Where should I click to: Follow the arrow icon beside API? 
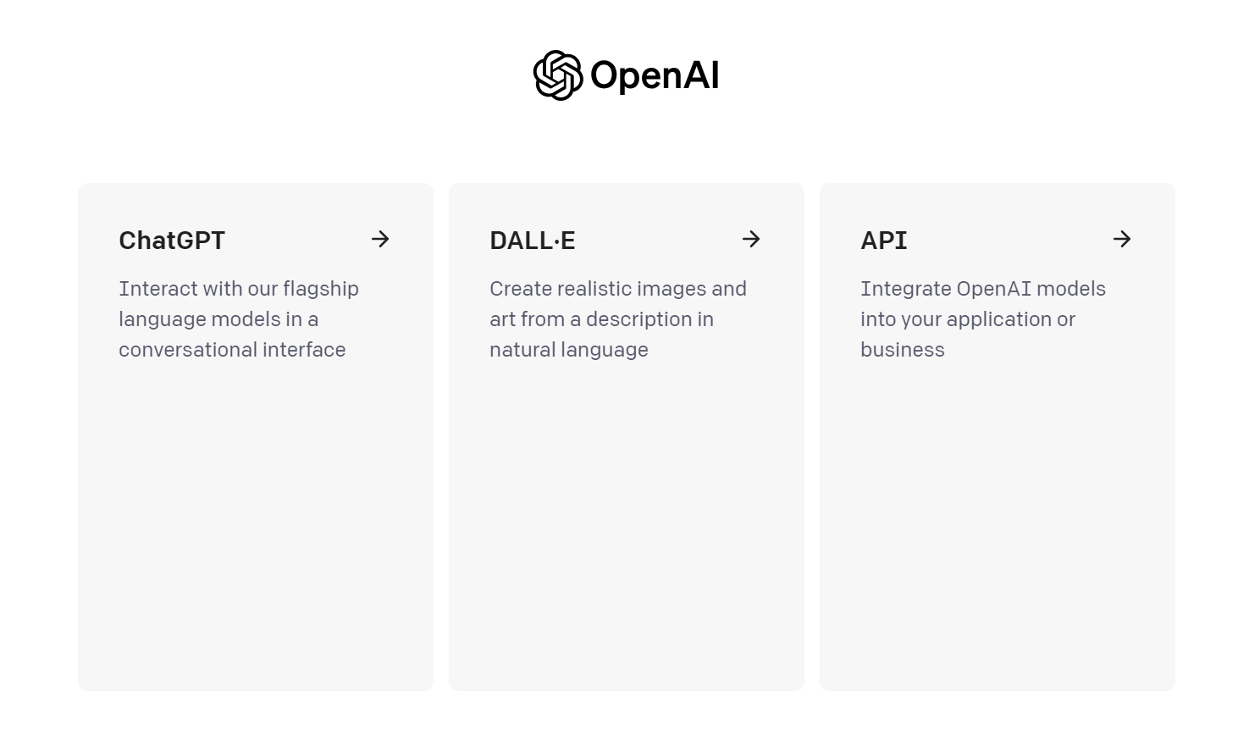[x=1122, y=240]
